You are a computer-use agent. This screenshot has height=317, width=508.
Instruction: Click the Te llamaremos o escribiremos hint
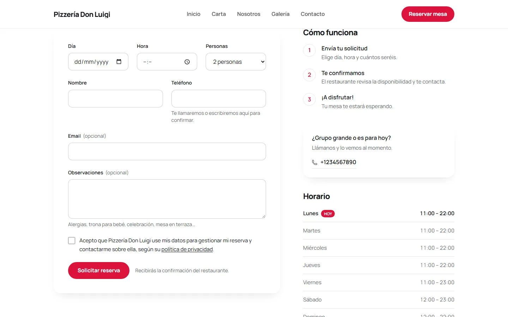point(216,117)
